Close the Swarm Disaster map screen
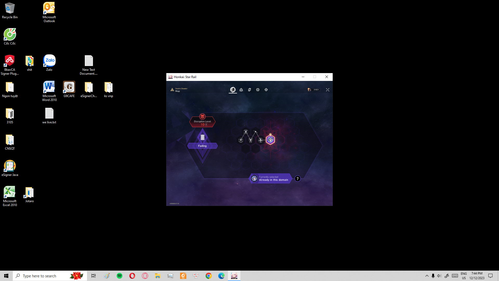The height and width of the screenshot is (281, 499). (x=327, y=90)
